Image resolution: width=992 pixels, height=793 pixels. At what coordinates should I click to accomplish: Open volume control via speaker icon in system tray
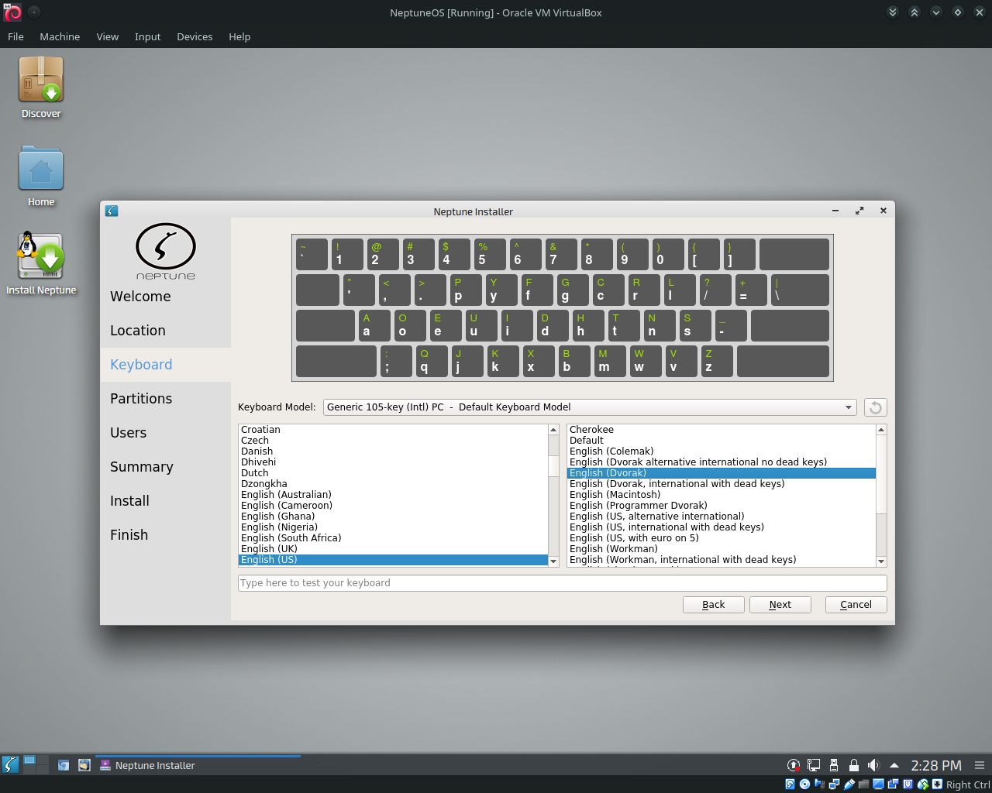[873, 765]
